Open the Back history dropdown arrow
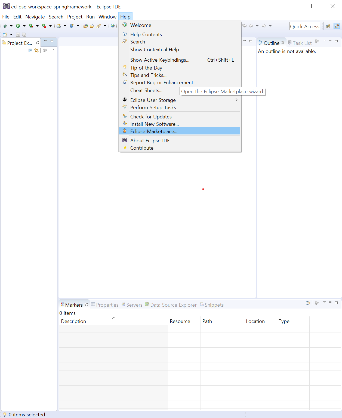The width and height of the screenshot is (342, 418). [257, 26]
